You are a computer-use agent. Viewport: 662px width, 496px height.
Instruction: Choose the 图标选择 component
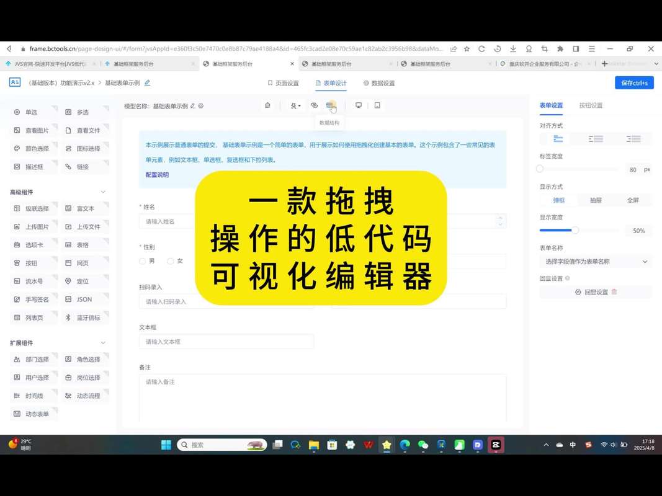(85, 148)
